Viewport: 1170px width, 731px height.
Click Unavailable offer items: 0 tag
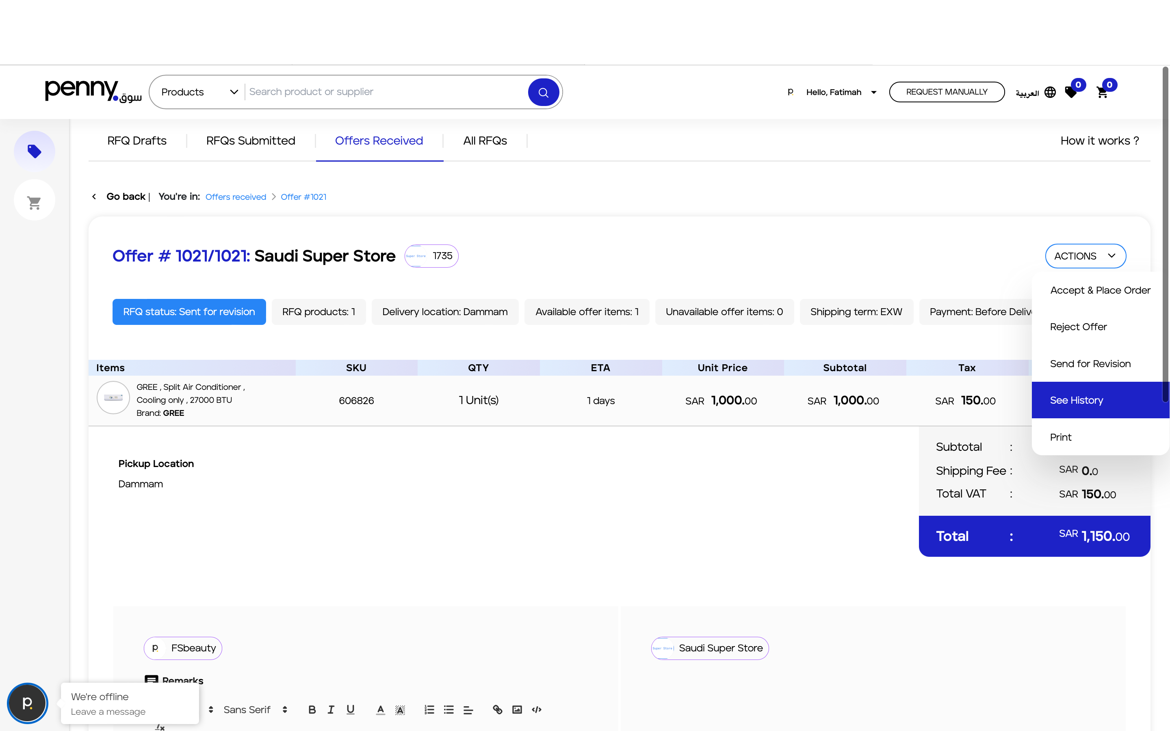pos(724,312)
